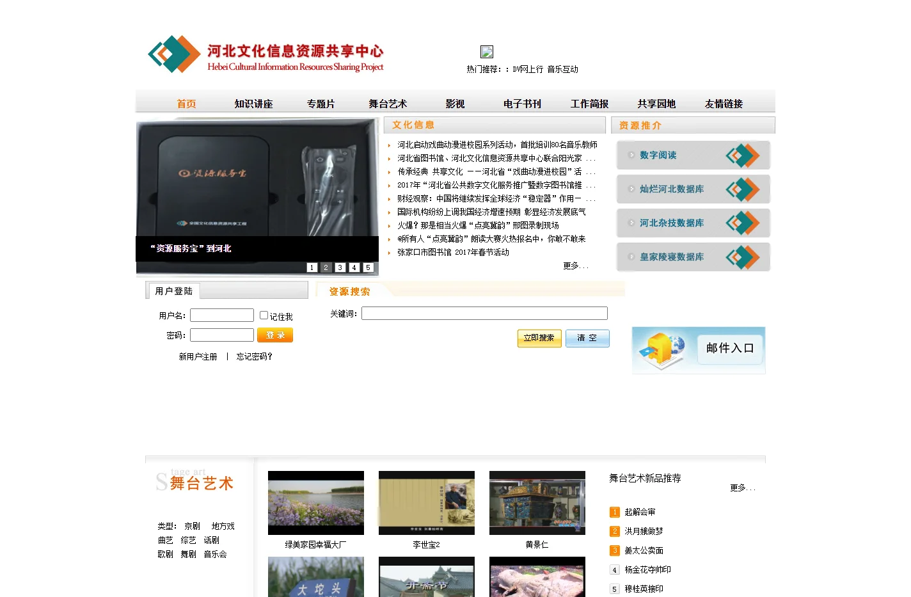Open news: 财经观察：中国将继续发挥全球经济稳定器
This screenshot has height=597, width=911.
[x=496, y=198]
